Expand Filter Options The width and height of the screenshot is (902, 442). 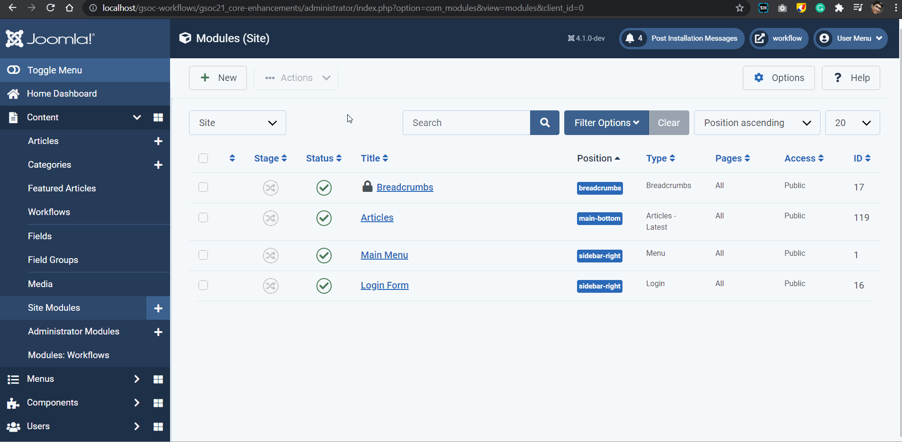606,123
